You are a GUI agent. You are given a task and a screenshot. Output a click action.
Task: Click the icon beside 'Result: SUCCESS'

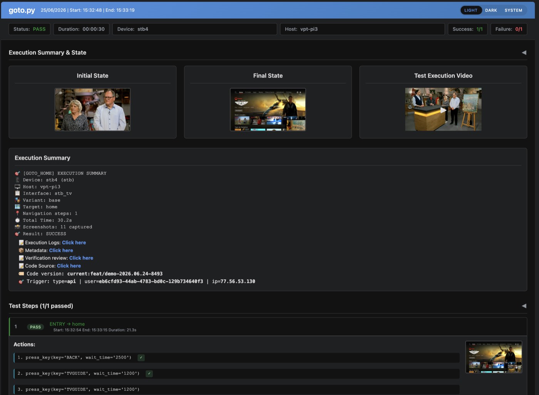click(17, 234)
